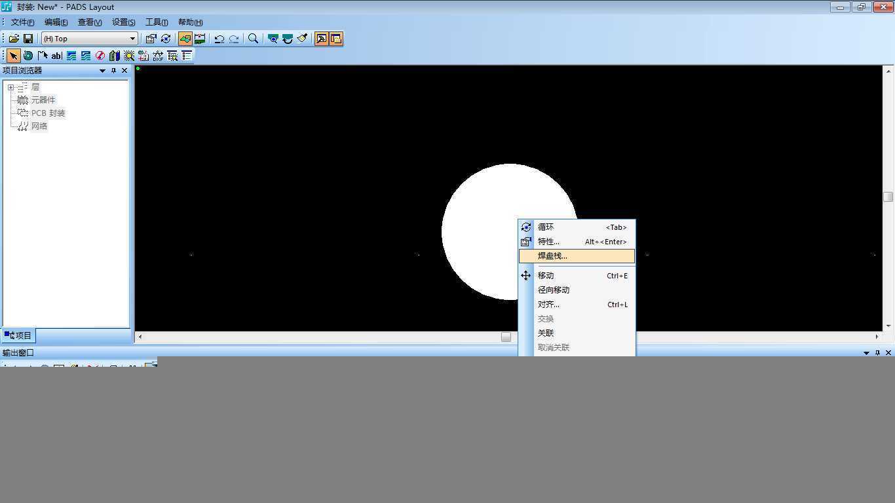Choose 移动 from the context menu
Image resolution: width=895 pixels, height=503 pixels.
(577, 276)
